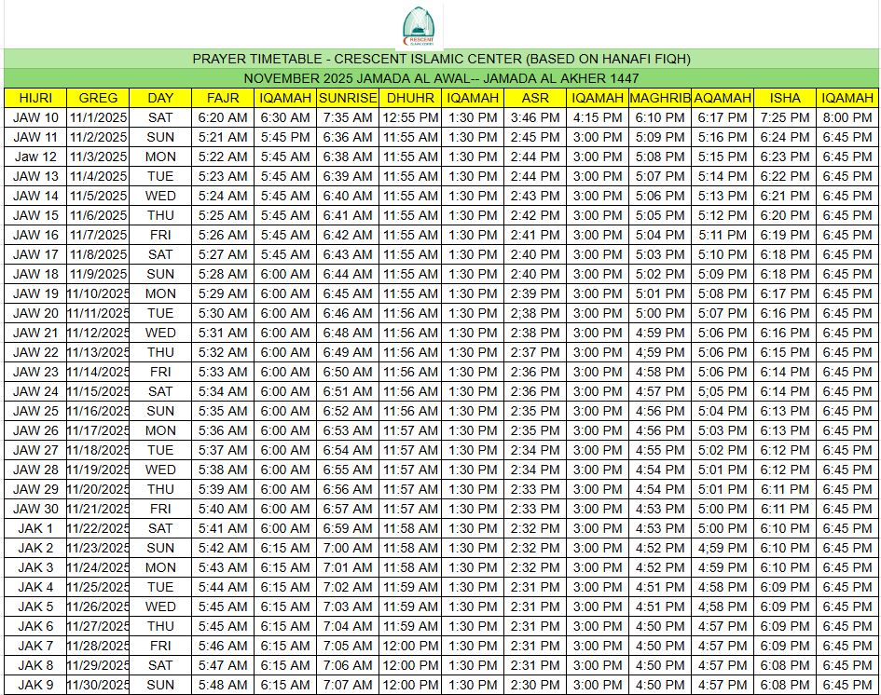Select the 12:55 PM Dhuhr time cell
The image size is (881, 695).
click(x=410, y=117)
